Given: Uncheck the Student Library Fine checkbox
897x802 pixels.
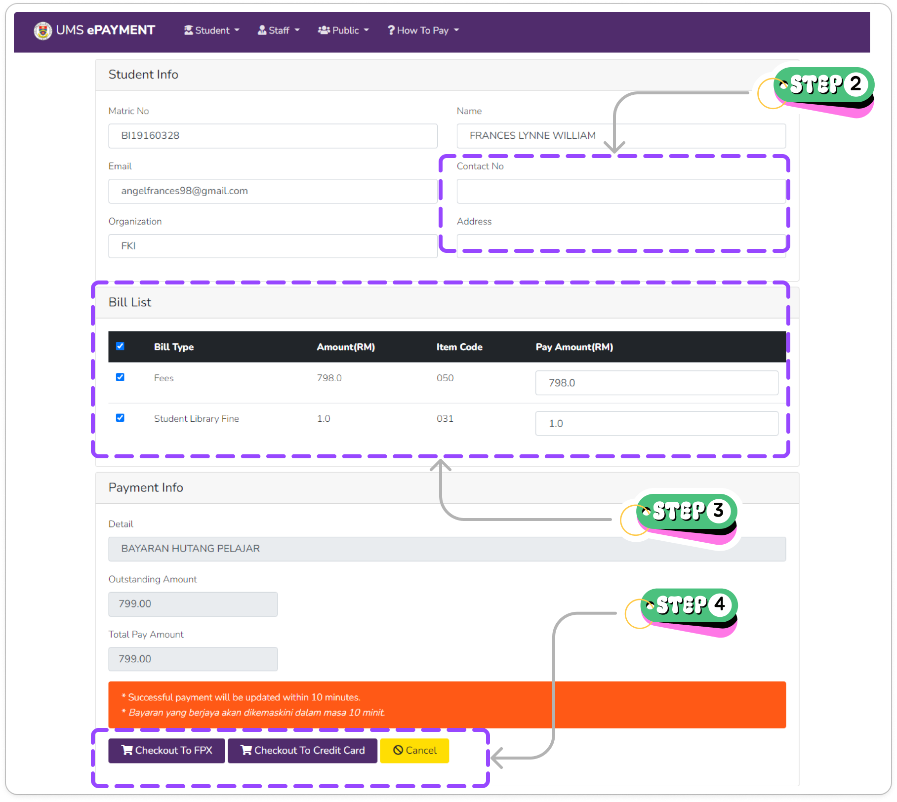Looking at the screenshot, I should (x=120, y=418).
